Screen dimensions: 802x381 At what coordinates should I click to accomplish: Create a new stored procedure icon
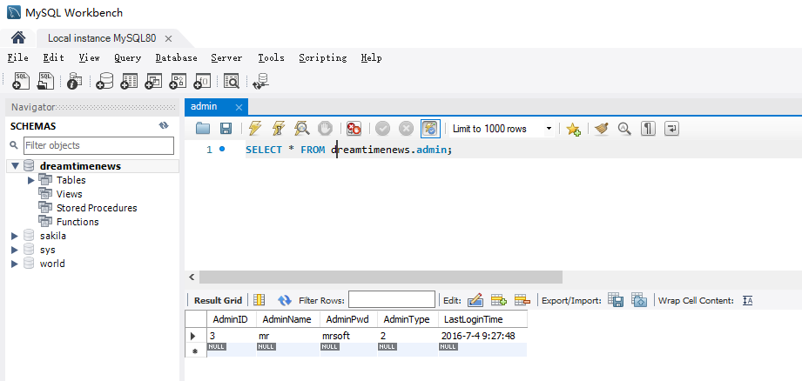point(178,81)
